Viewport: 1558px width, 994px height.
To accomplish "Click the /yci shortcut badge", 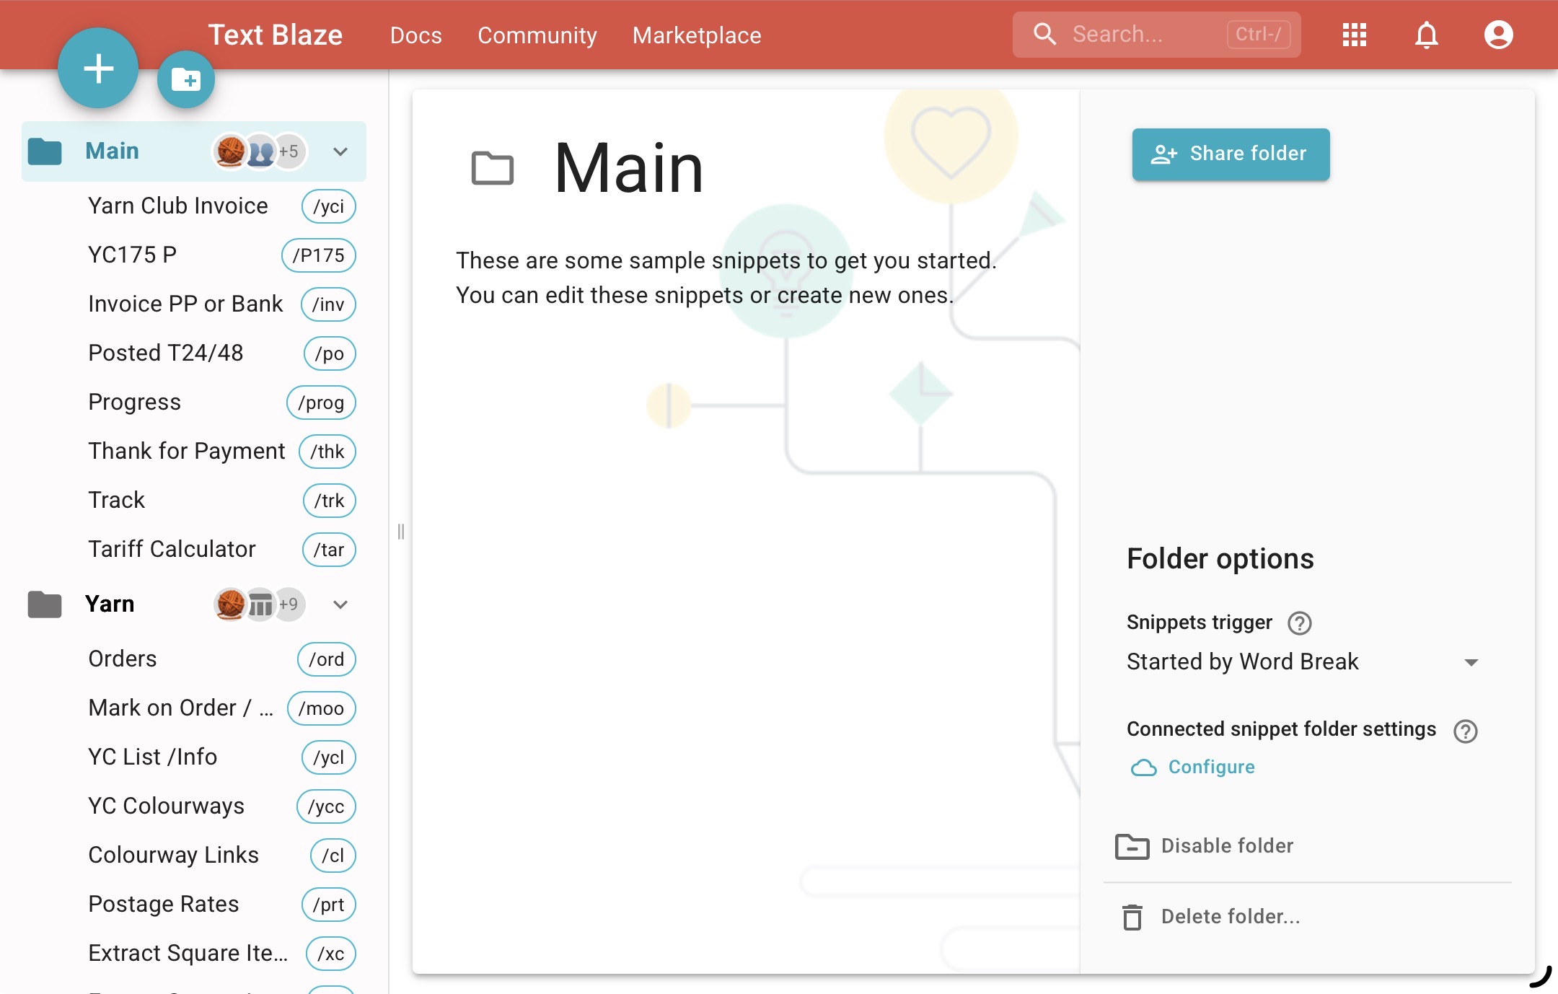I will [x=329, y=206].
